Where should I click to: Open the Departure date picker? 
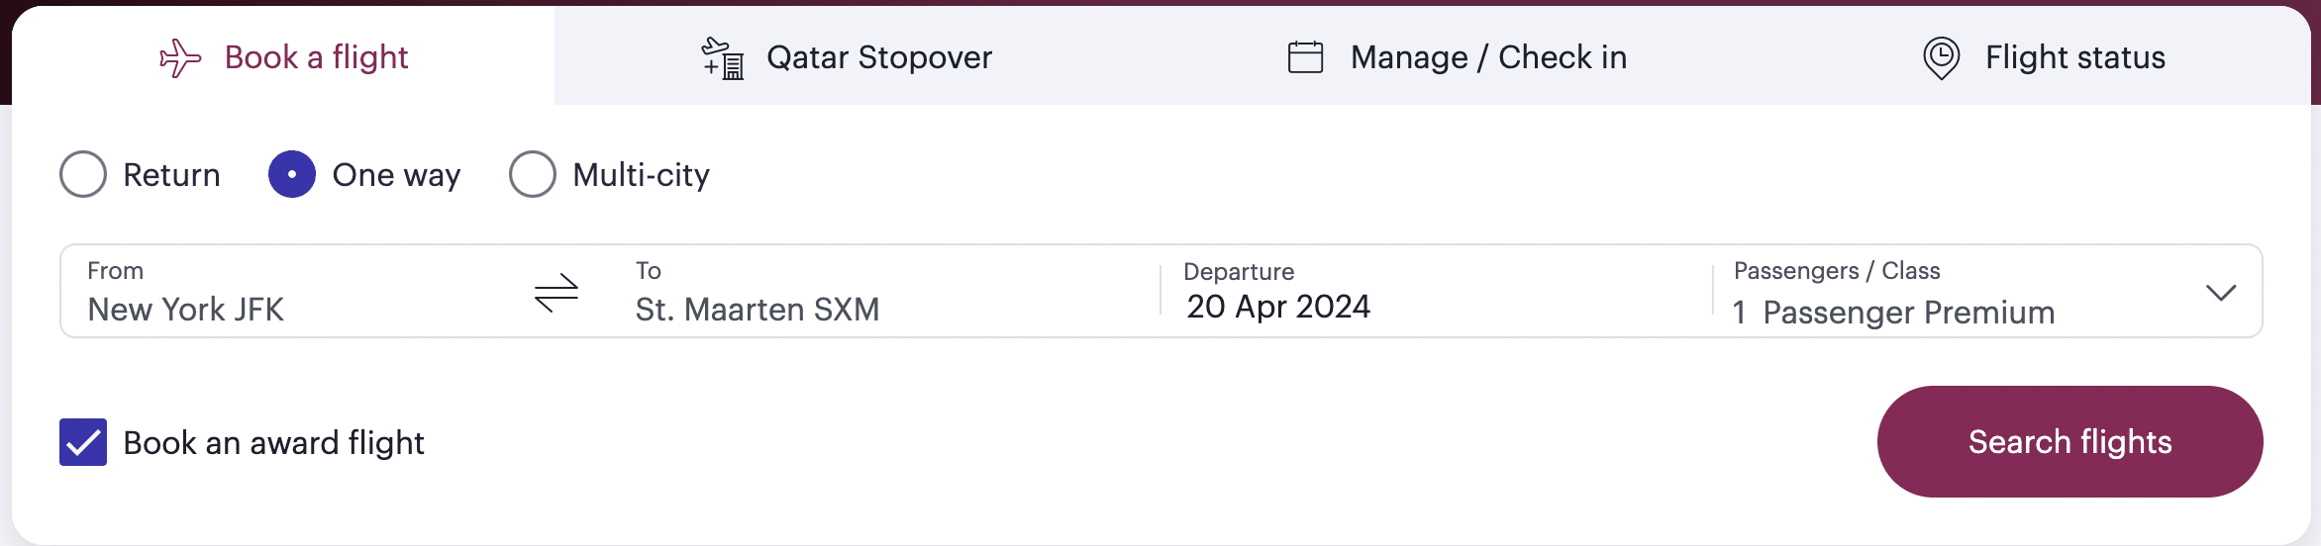pos(1278,307)
